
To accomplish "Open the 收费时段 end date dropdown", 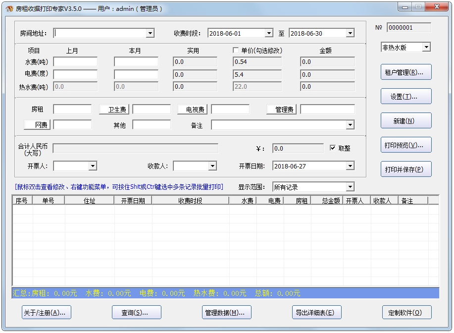I will (351, 33).
